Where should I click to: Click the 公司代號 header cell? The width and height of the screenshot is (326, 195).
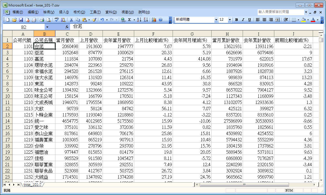[23, 40]
